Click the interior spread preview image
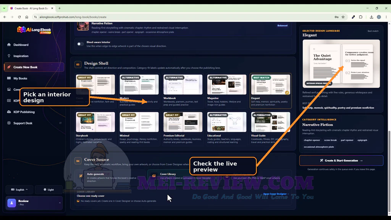Viewport: 391px width, 220px height. click(341, 64)
